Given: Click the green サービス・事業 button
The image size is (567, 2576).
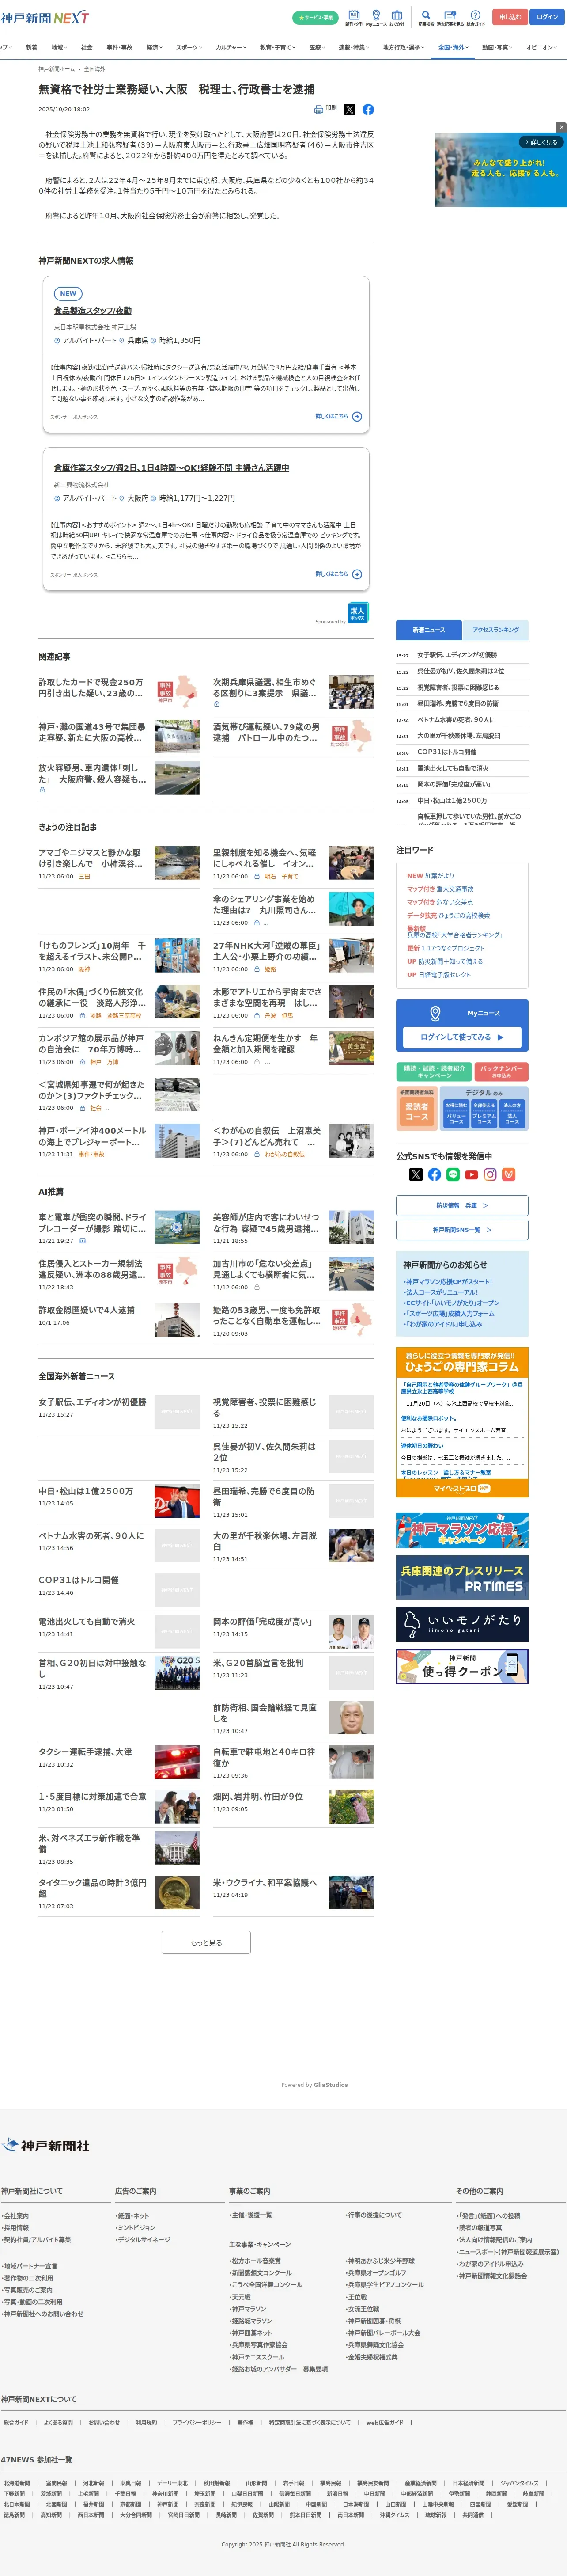Looking at the screenshot, I should point(315,18).
